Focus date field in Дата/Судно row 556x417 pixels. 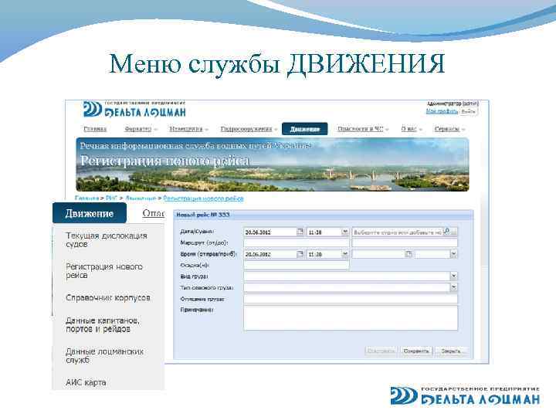[270, 232]
